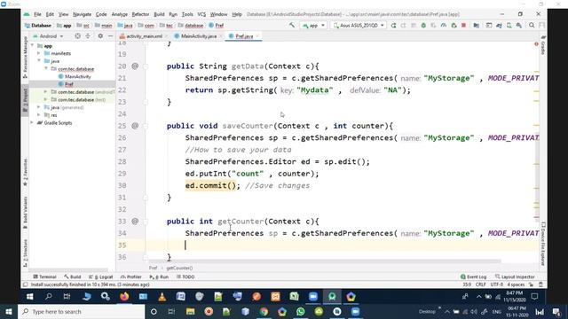Click the Make Project hammer icon
This screenshot has height=319, width=568.
point(292,26)
